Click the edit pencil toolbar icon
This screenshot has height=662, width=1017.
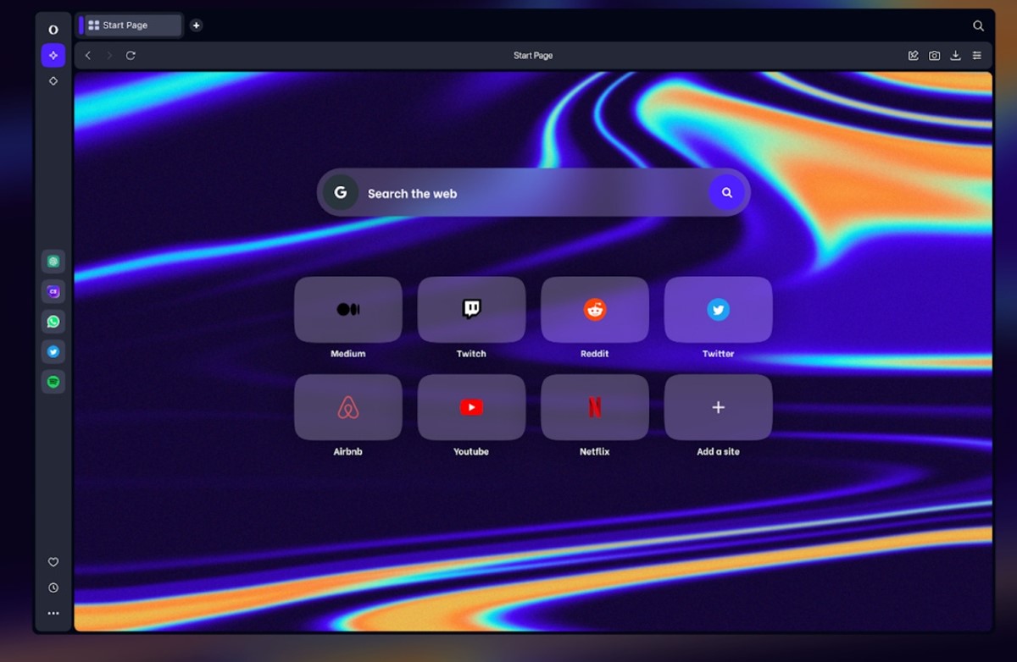pos(914,56)
